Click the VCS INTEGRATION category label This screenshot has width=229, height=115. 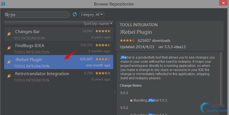(29, 38)
